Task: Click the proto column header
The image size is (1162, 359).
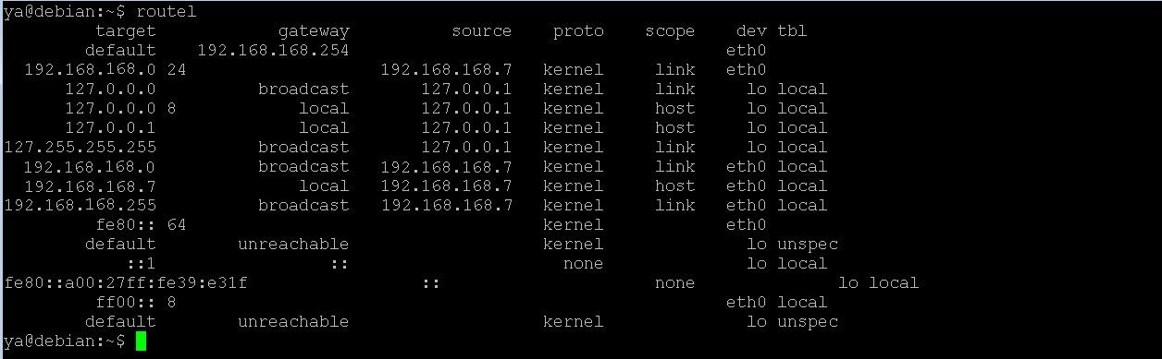Action: pyautogui.click(x=578, y=31)
